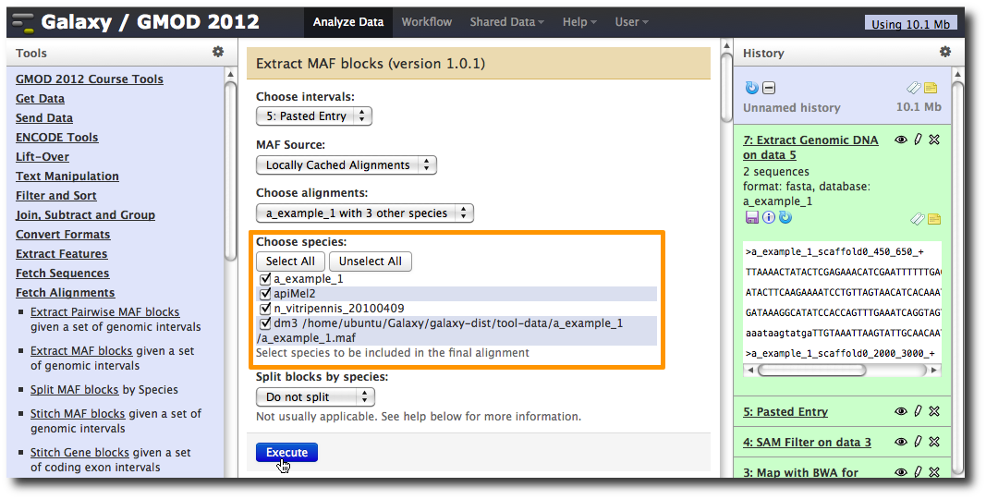Viewport: 986px width, 499px height.
Task: Open the Stitch Gene blocks tool
Action: pyautogui.click(x=79, y=453)
